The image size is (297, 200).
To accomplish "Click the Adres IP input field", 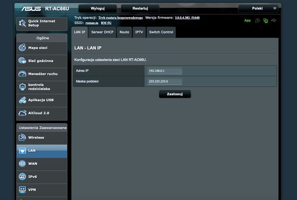I will tap(165, 71).
